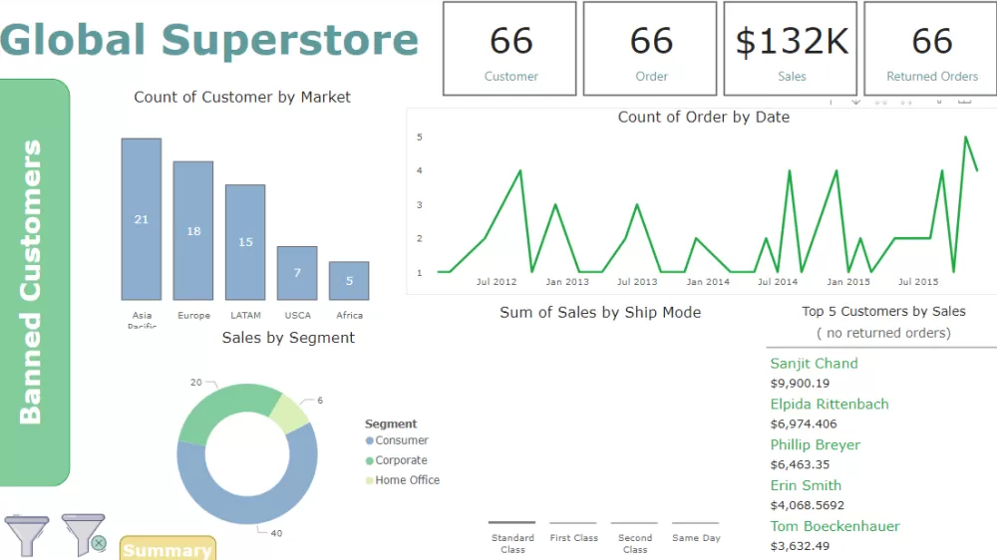The image size is (997, 560).
Task: Click the Count of Customer by Market title
Action: click(241, 98)
